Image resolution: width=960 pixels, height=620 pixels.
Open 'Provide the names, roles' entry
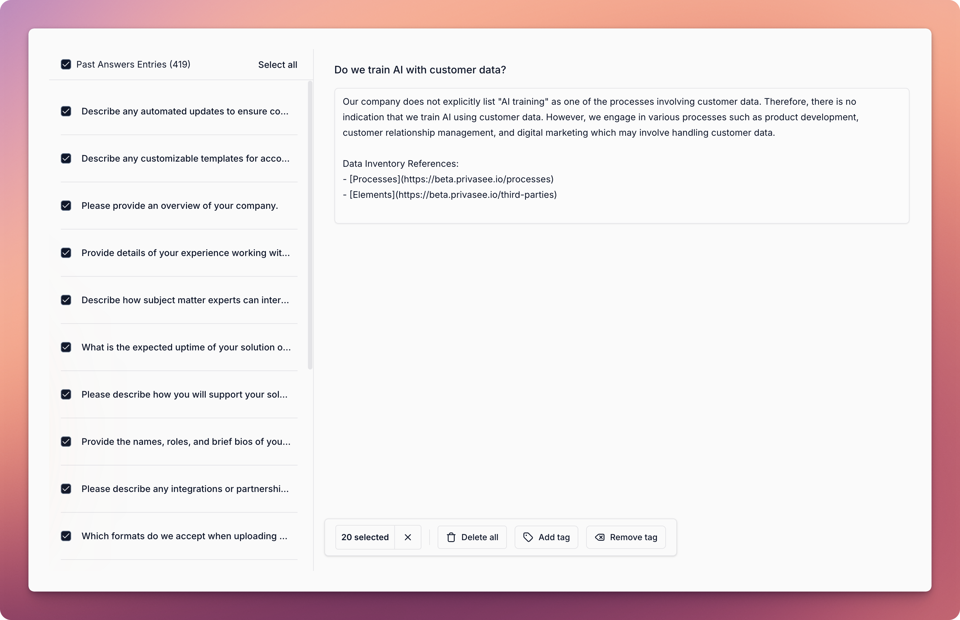[179, 442]
